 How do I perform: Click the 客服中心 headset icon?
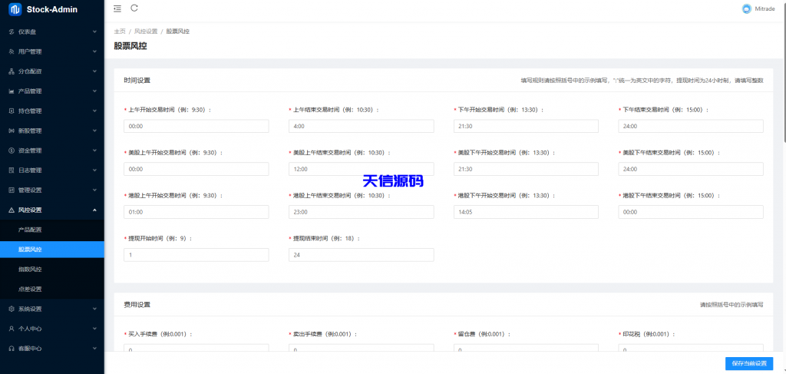click(12, 349)
